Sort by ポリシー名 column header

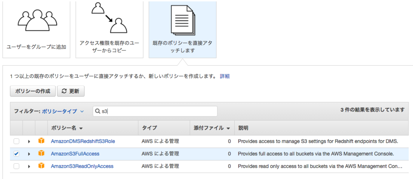(x=67, y=128)
